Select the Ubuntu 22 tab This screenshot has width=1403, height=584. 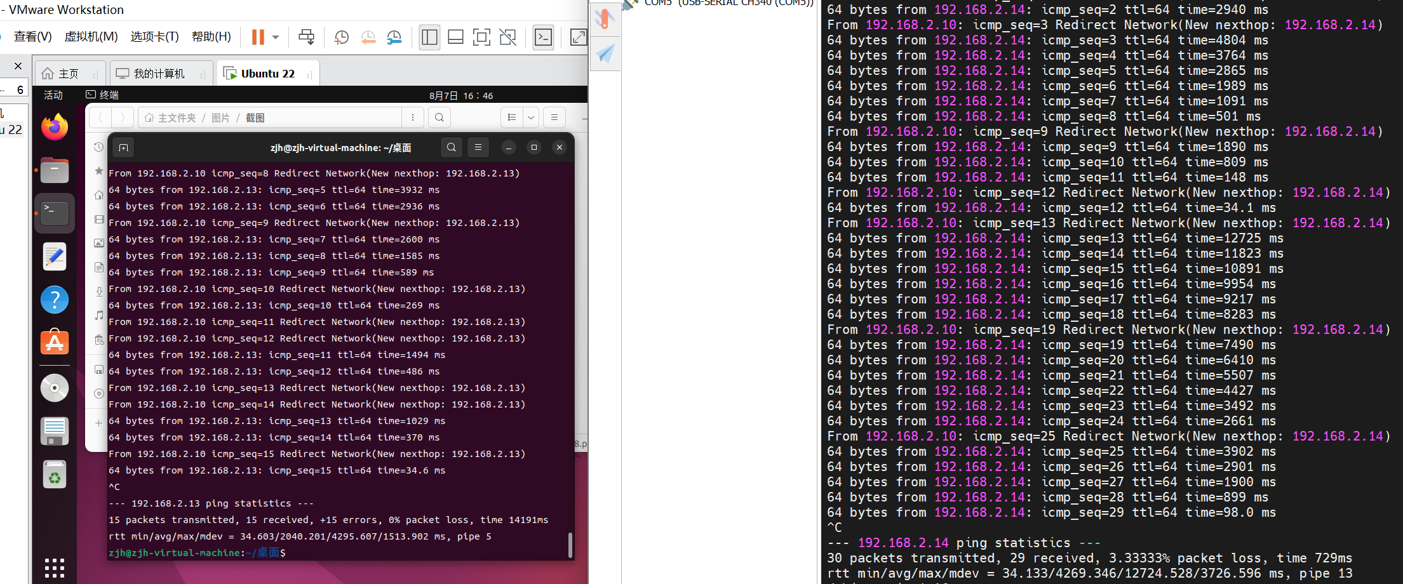(268, 74)
